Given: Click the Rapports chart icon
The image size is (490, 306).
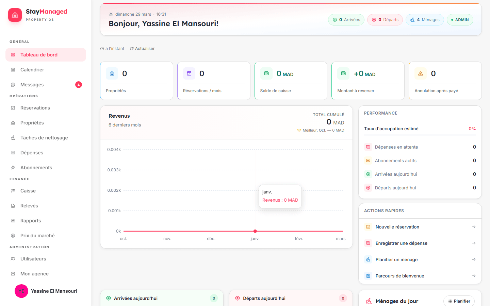Looking at the screenshot, I should pos(13,221).
